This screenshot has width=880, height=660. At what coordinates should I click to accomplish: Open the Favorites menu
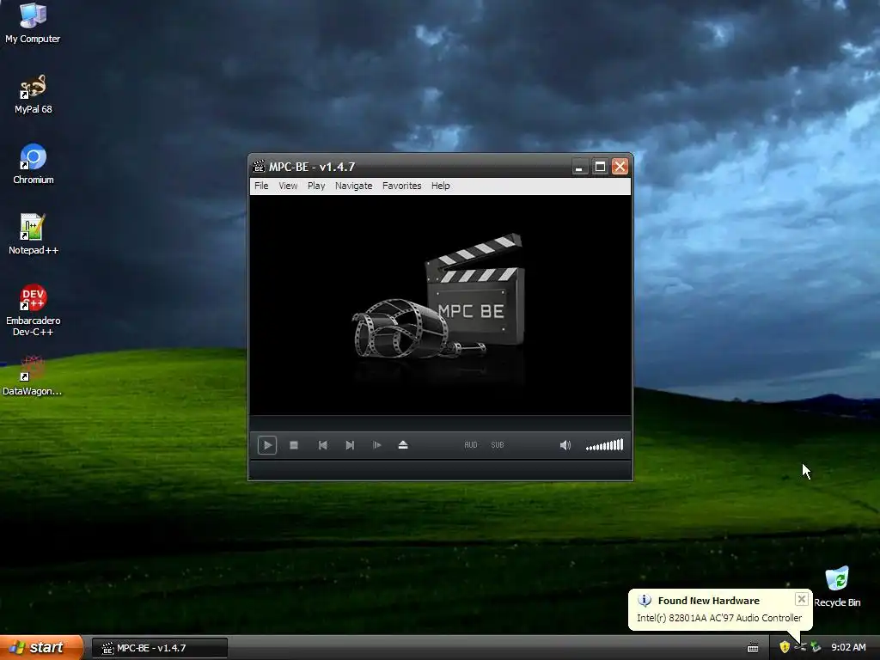tap(402, 186)
